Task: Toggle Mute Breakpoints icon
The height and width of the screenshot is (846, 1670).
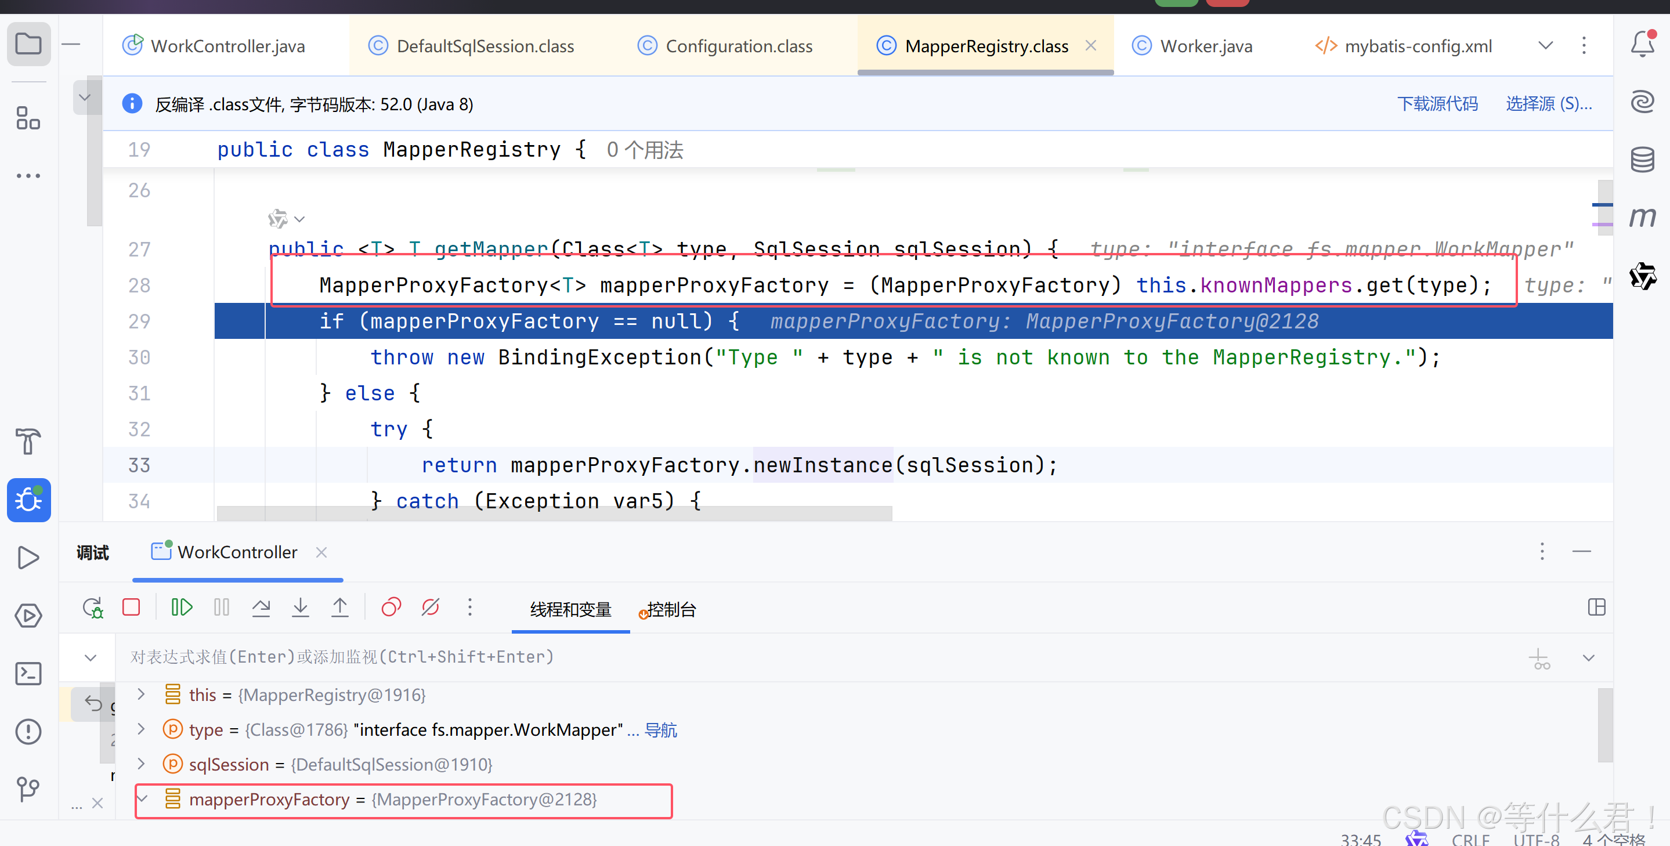Action: coord(431,608)
